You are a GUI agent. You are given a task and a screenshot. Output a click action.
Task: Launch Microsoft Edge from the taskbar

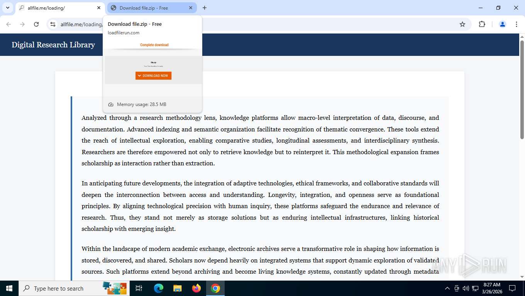159,288
